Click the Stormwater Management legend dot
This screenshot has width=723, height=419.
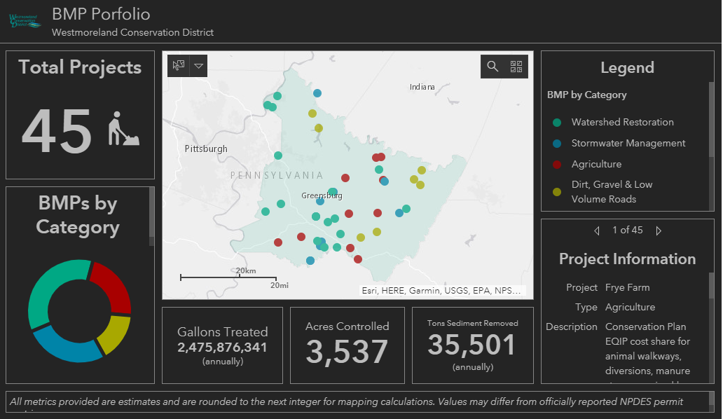(x=557, y=143)
